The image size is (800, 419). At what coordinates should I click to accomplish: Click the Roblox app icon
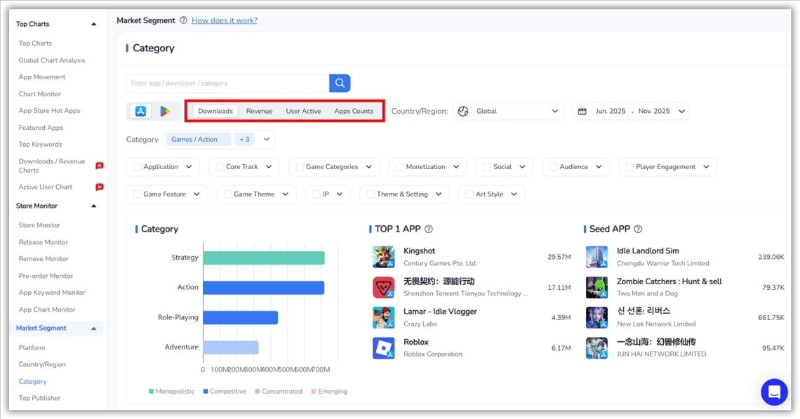[383, 348]
